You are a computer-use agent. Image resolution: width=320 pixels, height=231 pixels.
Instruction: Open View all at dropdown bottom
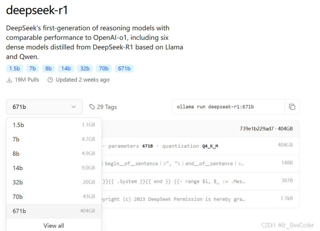[x=54, y=226]
